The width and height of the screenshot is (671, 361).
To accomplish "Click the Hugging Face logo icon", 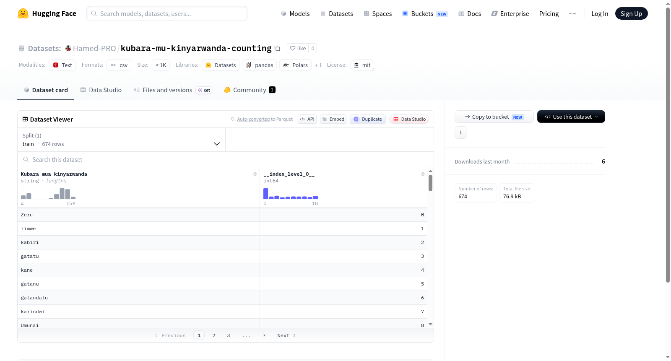I will click(23, 13).
